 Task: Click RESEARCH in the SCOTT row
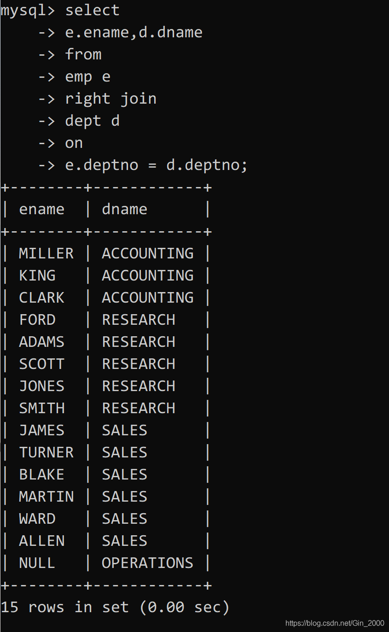pyautogui.click(x=139, y=364)
